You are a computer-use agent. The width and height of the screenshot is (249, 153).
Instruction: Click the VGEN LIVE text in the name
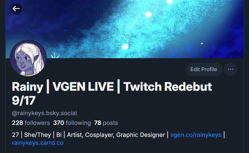point(83,87)
